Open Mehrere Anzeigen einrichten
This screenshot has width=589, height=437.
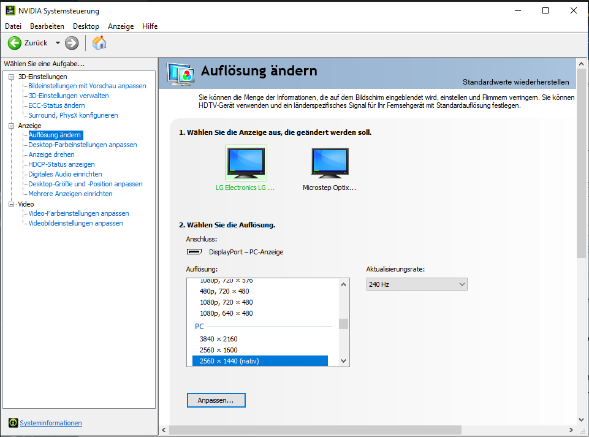click(70, 194)
